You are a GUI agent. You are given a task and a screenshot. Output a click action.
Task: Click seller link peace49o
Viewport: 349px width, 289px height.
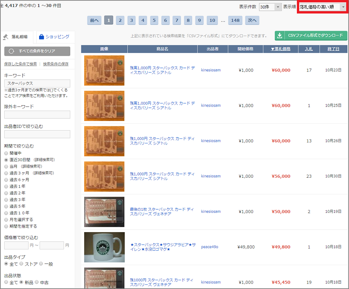210,247
